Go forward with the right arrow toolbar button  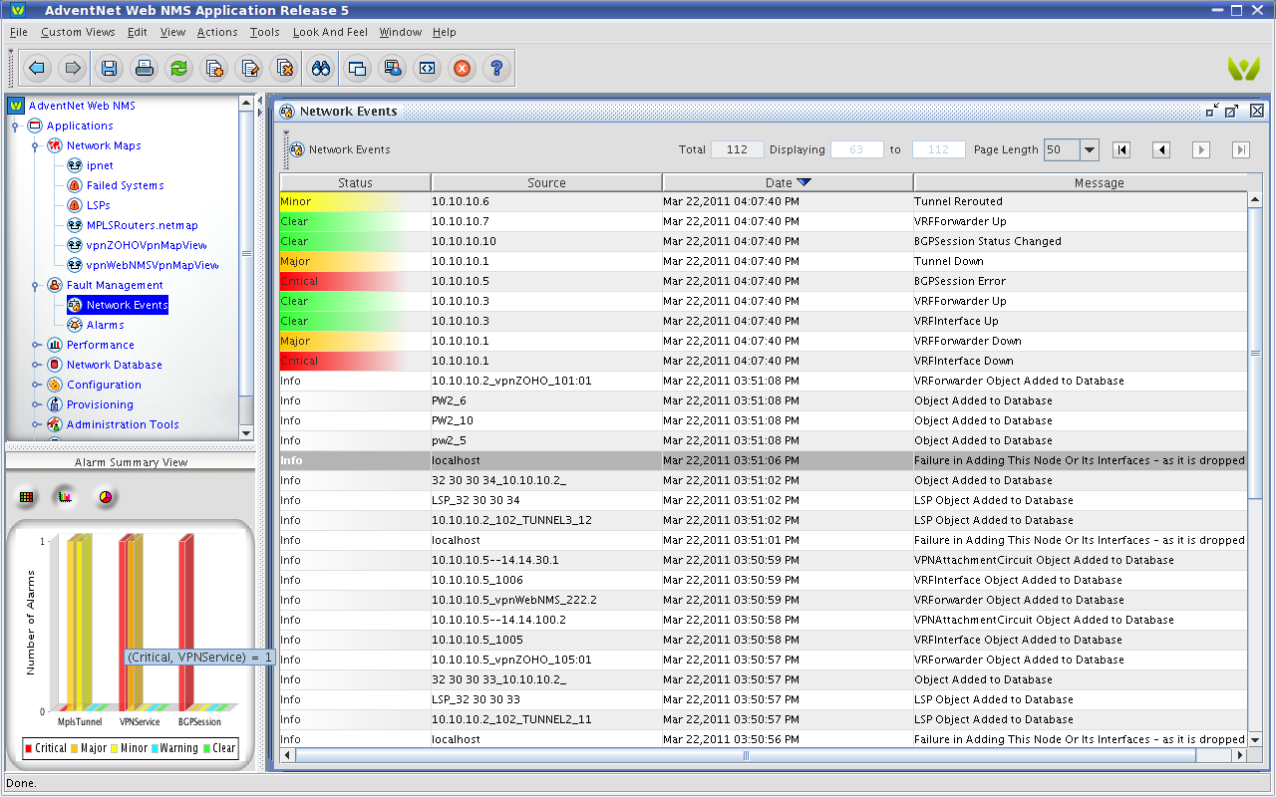point(72,68)
